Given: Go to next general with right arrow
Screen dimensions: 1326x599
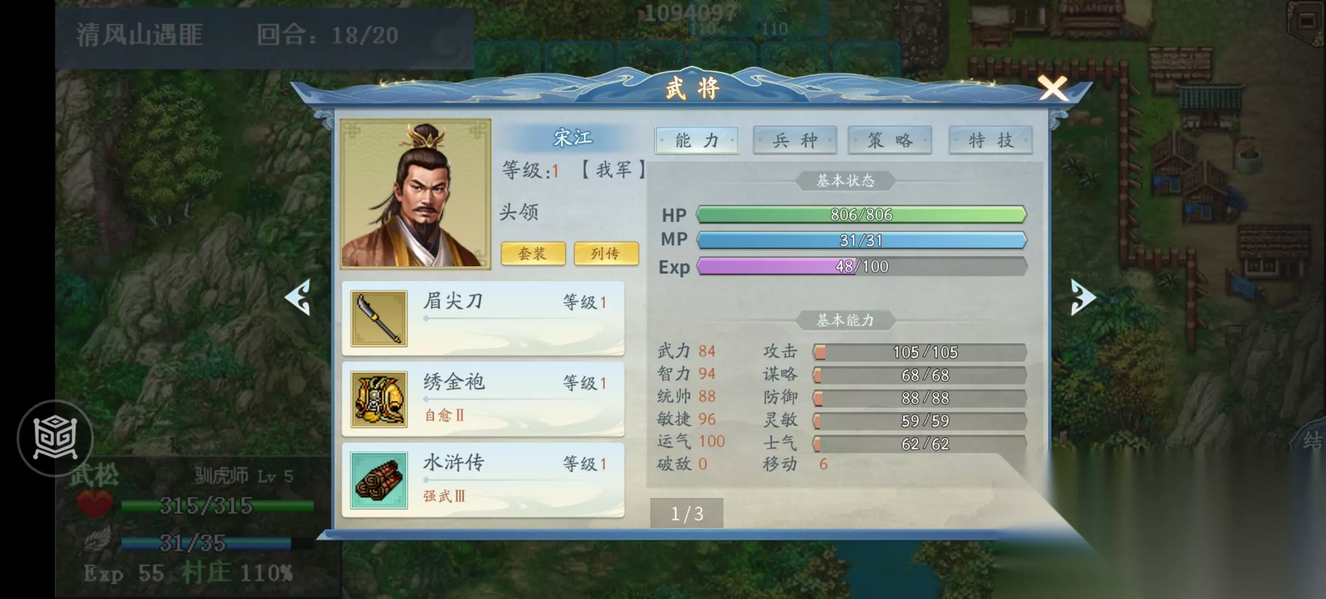Looking at the screenshot, I should point(1083,297).
